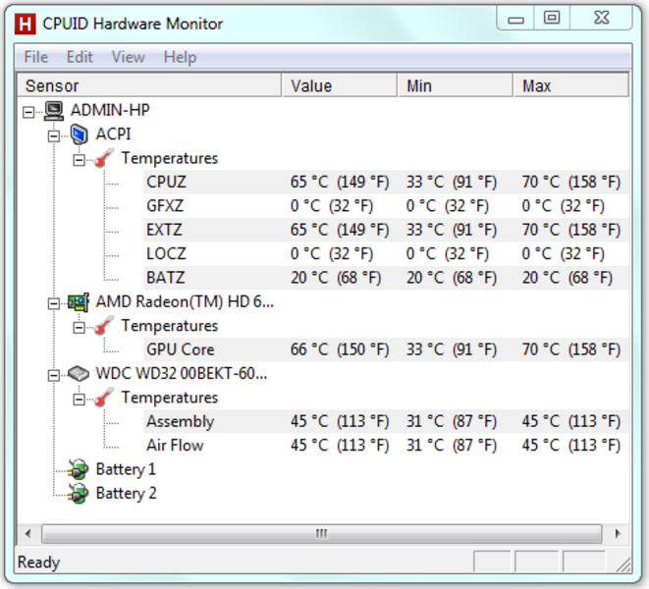Collapse the ADMIN-HP root node
Image resolution: width=649 pixels, height=589 pixels.
click(x=28, y=112)
